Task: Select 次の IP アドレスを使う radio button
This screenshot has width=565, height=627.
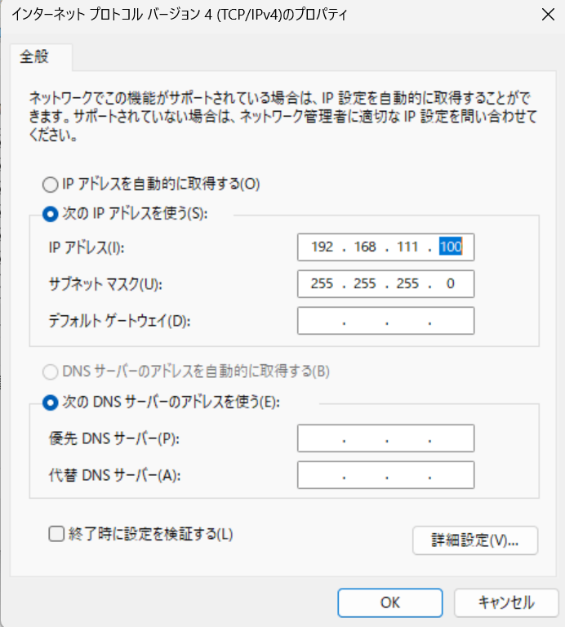Action: coord(51,215)
